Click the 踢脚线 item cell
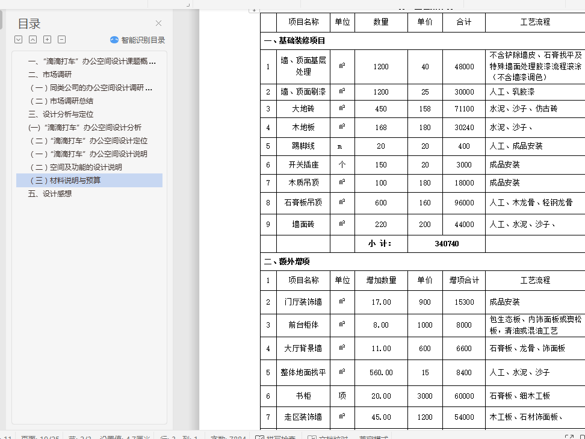The height and width of the screenshot is (439, 585). [x=303, y=146]
